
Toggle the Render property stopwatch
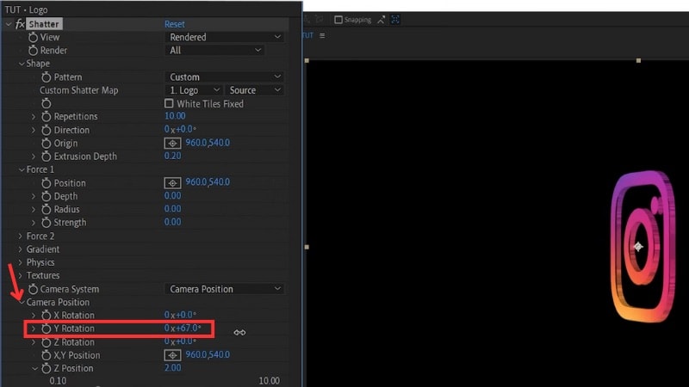[33, 51]
